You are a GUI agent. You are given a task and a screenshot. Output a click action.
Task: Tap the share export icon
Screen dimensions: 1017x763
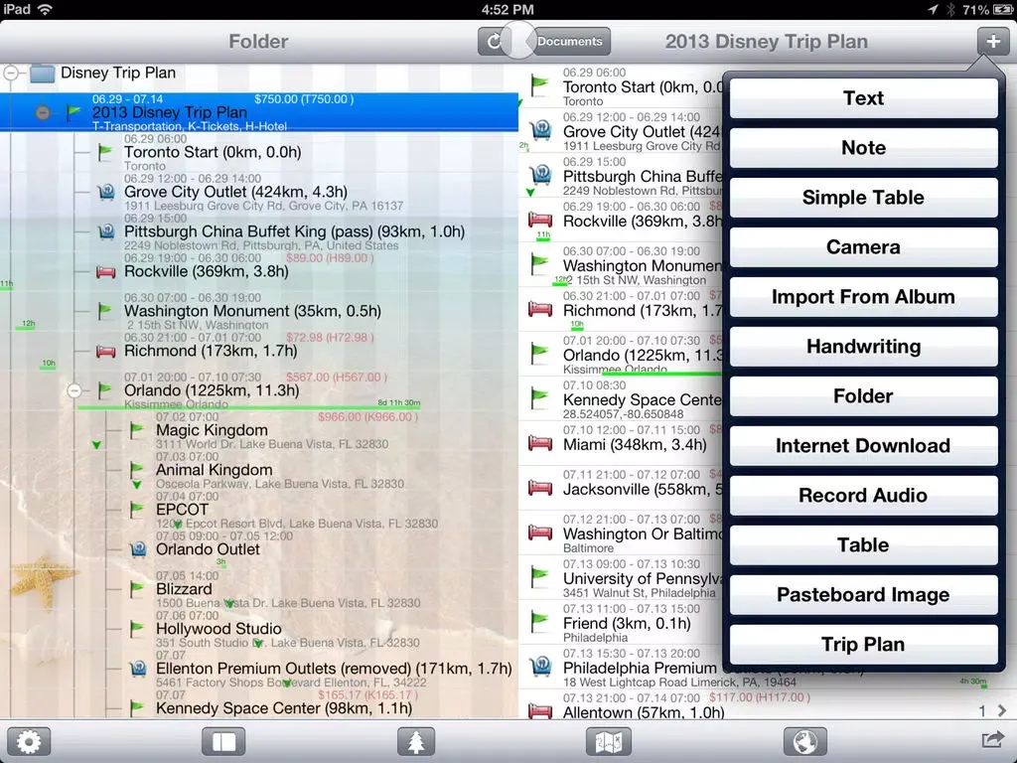993,740
